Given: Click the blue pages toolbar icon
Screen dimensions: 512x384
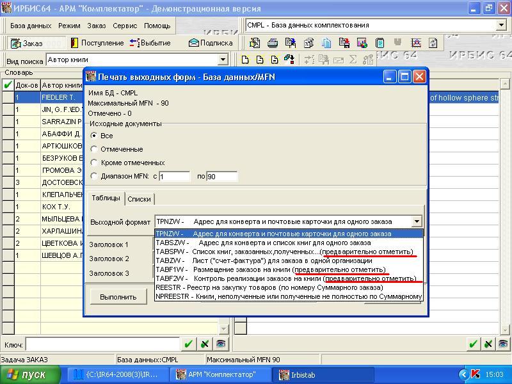Looking at the screenshot, I should pyautogui.click(x=326, y=43).
